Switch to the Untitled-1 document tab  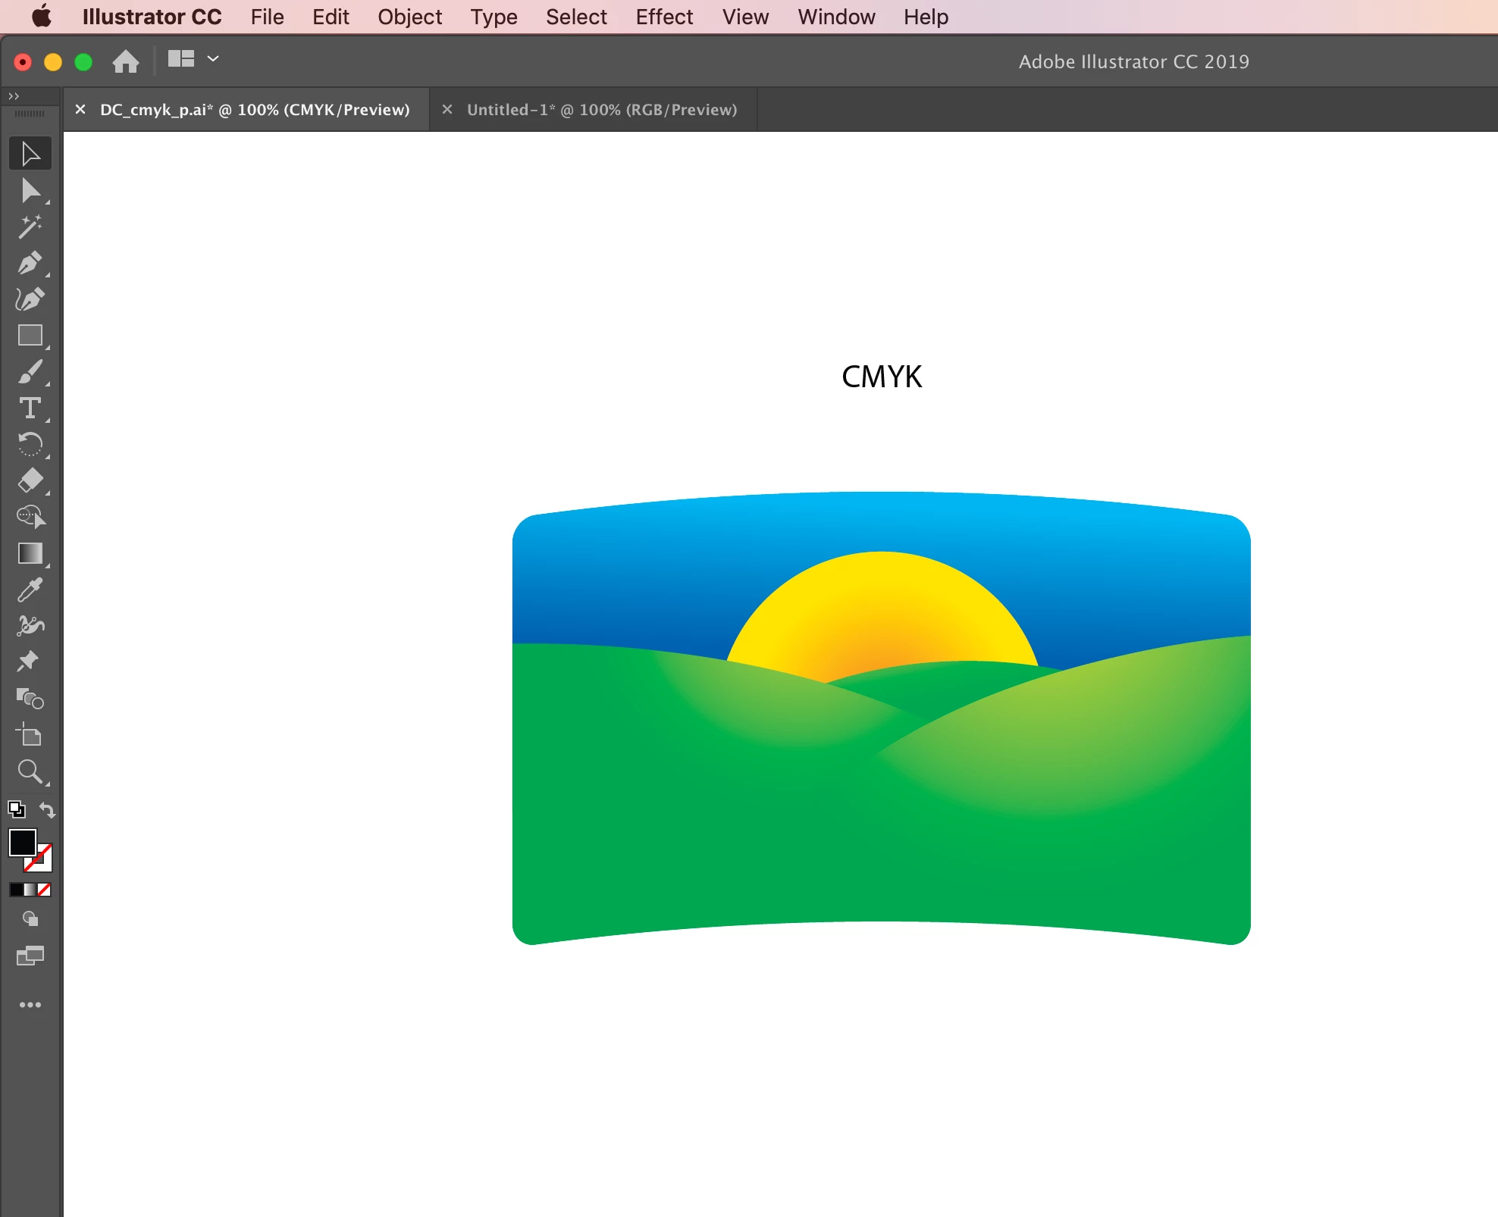[x=601, y=110]
